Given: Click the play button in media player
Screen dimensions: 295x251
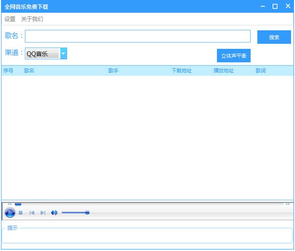Looking at the screenshot, I should (10, 213).
